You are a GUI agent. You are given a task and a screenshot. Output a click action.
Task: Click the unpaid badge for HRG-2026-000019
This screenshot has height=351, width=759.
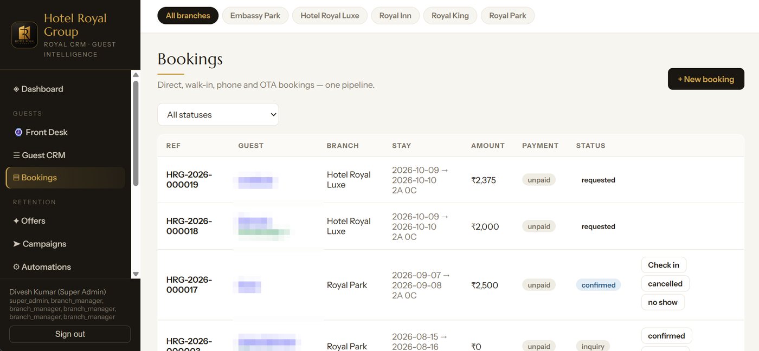point(539,180)
